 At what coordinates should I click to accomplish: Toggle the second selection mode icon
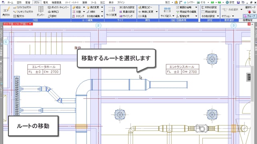[254, 12]
